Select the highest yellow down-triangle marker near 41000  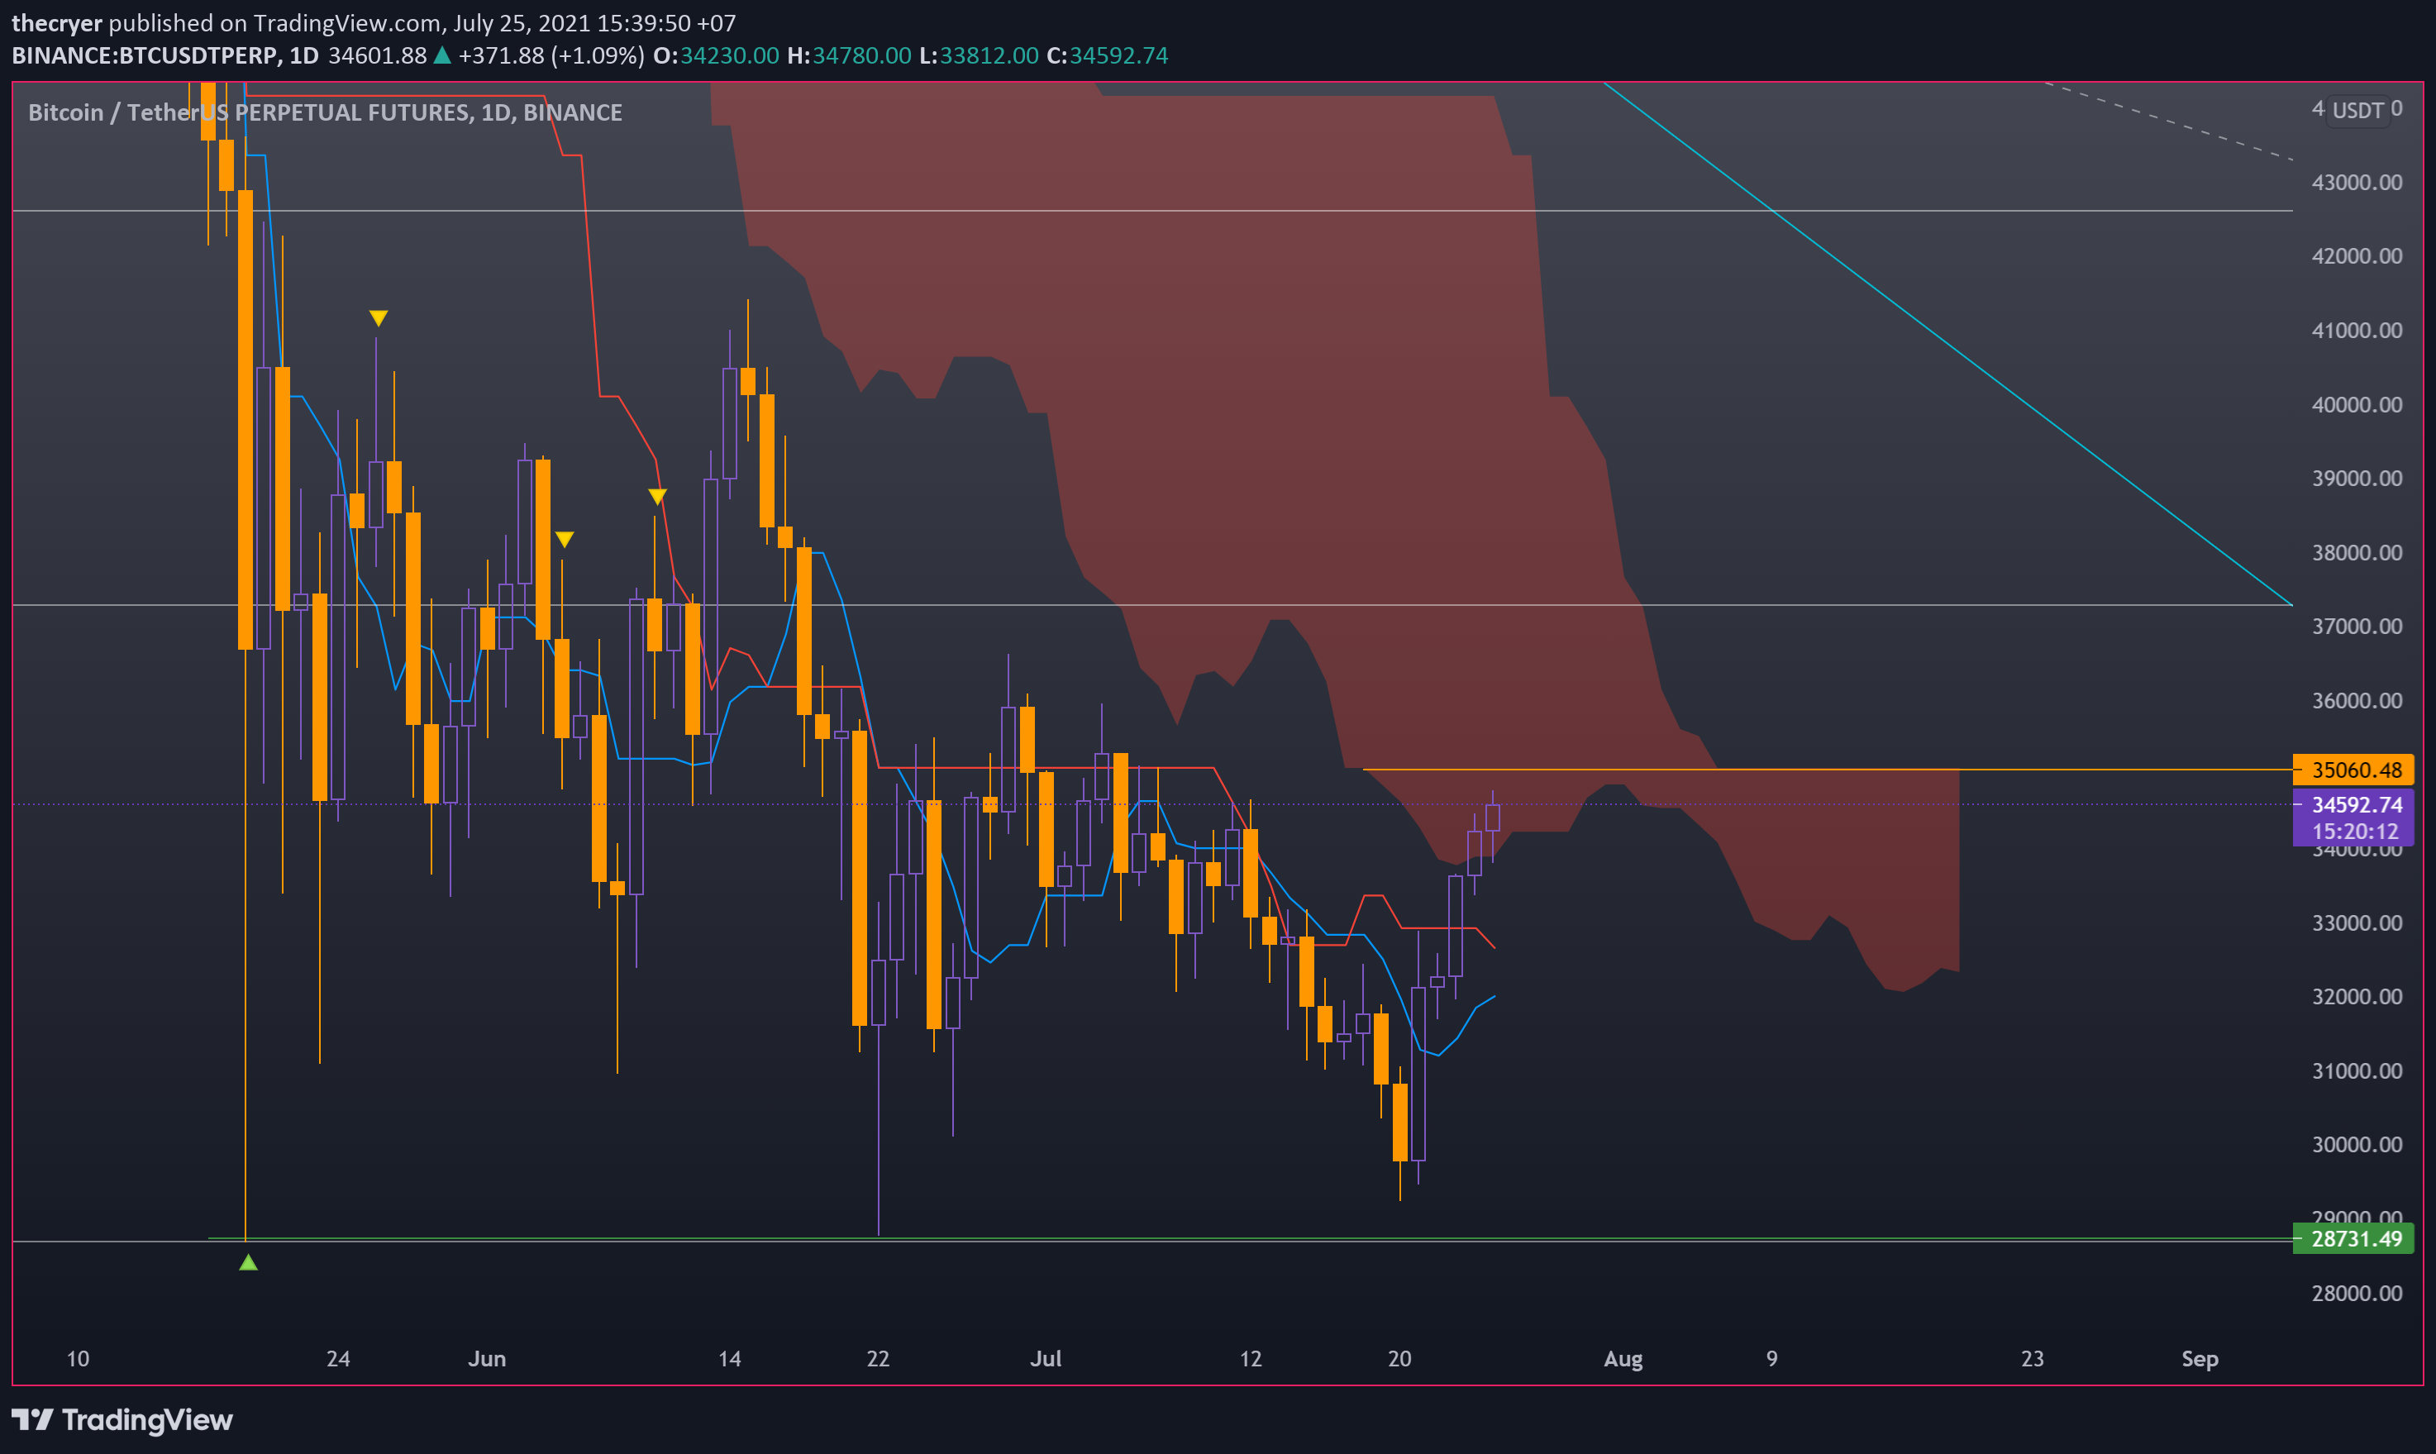pos(379,317)
